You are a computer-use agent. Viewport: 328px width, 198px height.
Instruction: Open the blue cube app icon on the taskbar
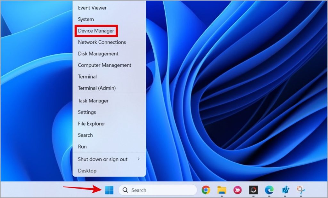285,190
